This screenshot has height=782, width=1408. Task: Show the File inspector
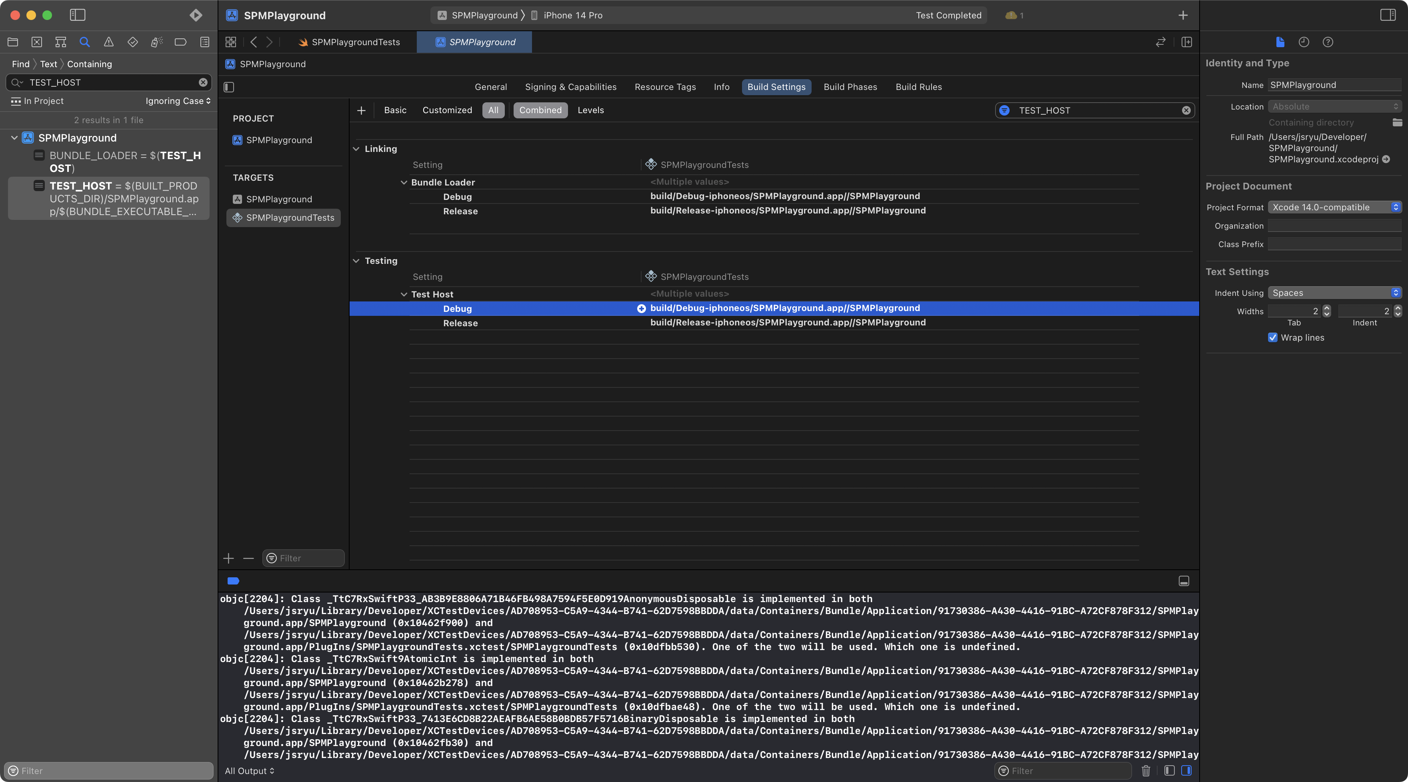pos(1280,42)
